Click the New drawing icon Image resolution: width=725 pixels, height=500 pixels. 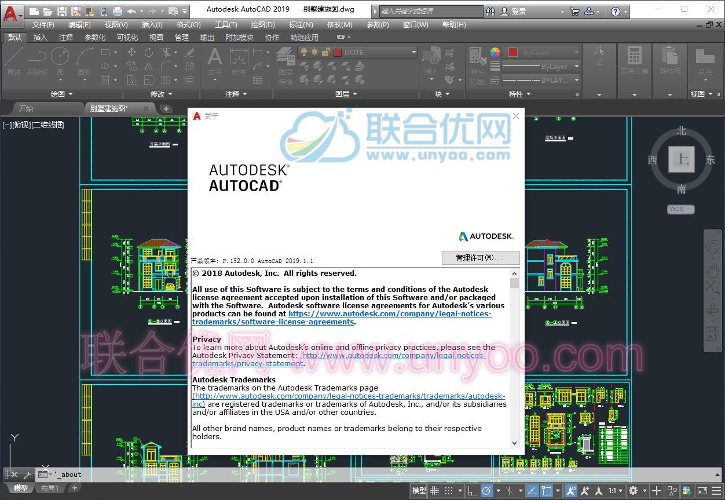click(34, 11)
